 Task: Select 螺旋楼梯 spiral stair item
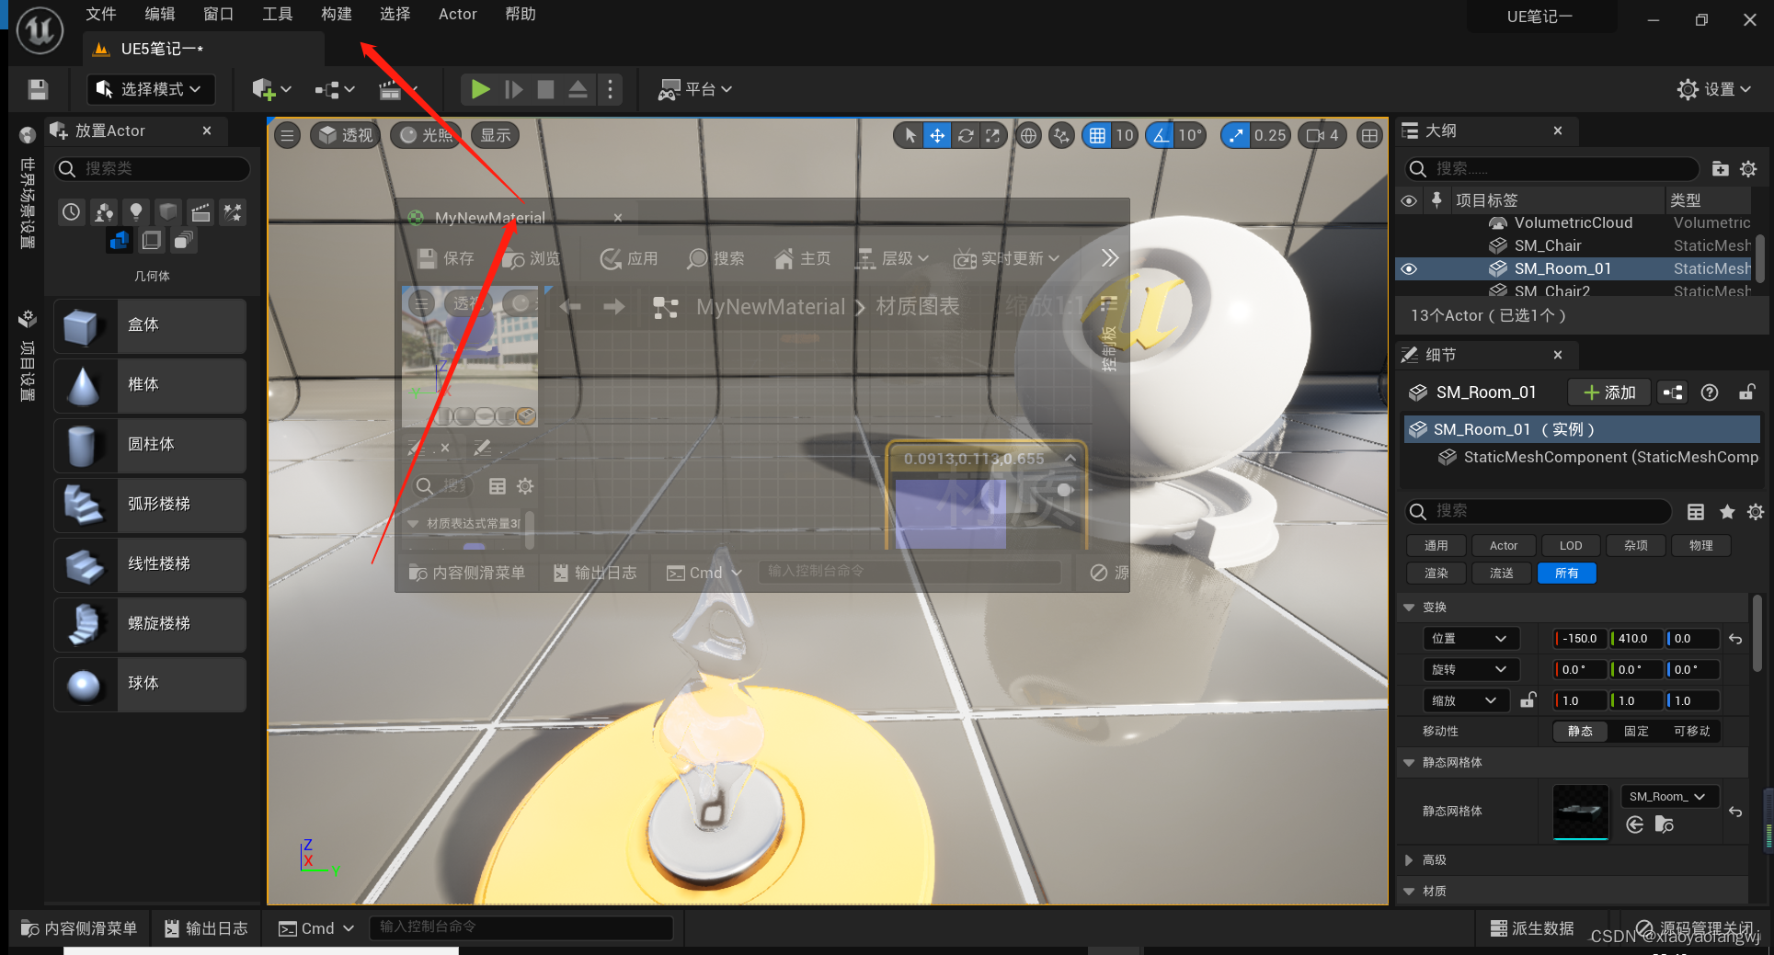tap(150, 624)
